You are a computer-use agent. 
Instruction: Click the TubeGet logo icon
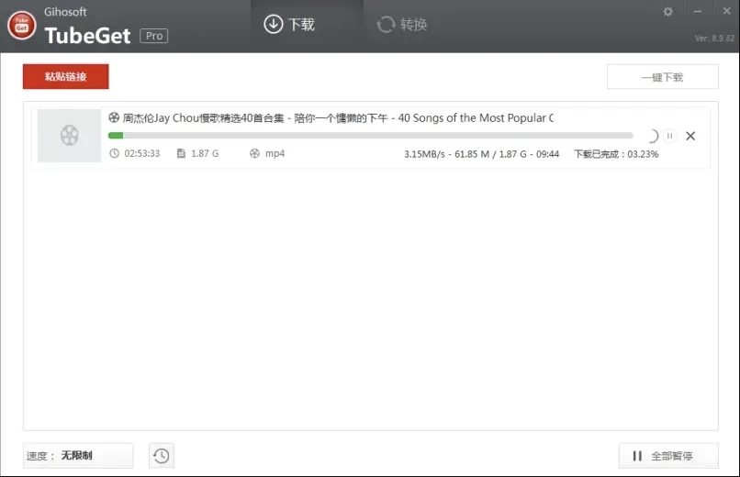pos(22,26)
